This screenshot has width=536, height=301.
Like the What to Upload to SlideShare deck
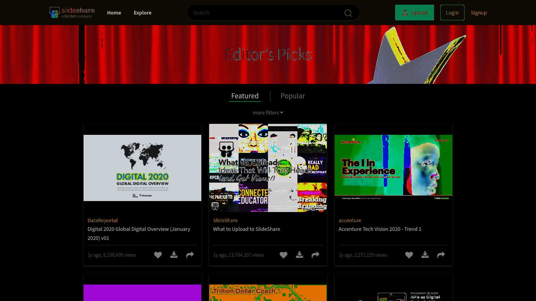coord(283,255)
